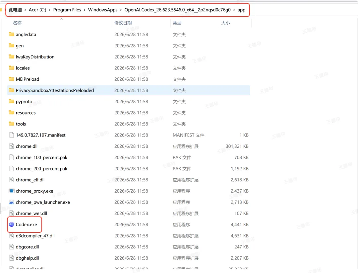The image size is (358, 273).
Task: Expand chevron after WindowsApps in breadcrumb
Action: click(121, 10)
